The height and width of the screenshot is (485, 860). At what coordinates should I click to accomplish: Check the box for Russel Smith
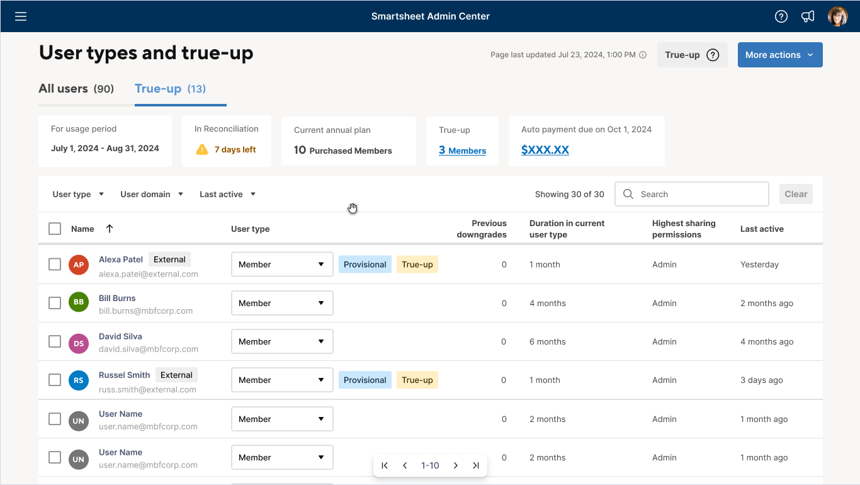click(55, 380)
